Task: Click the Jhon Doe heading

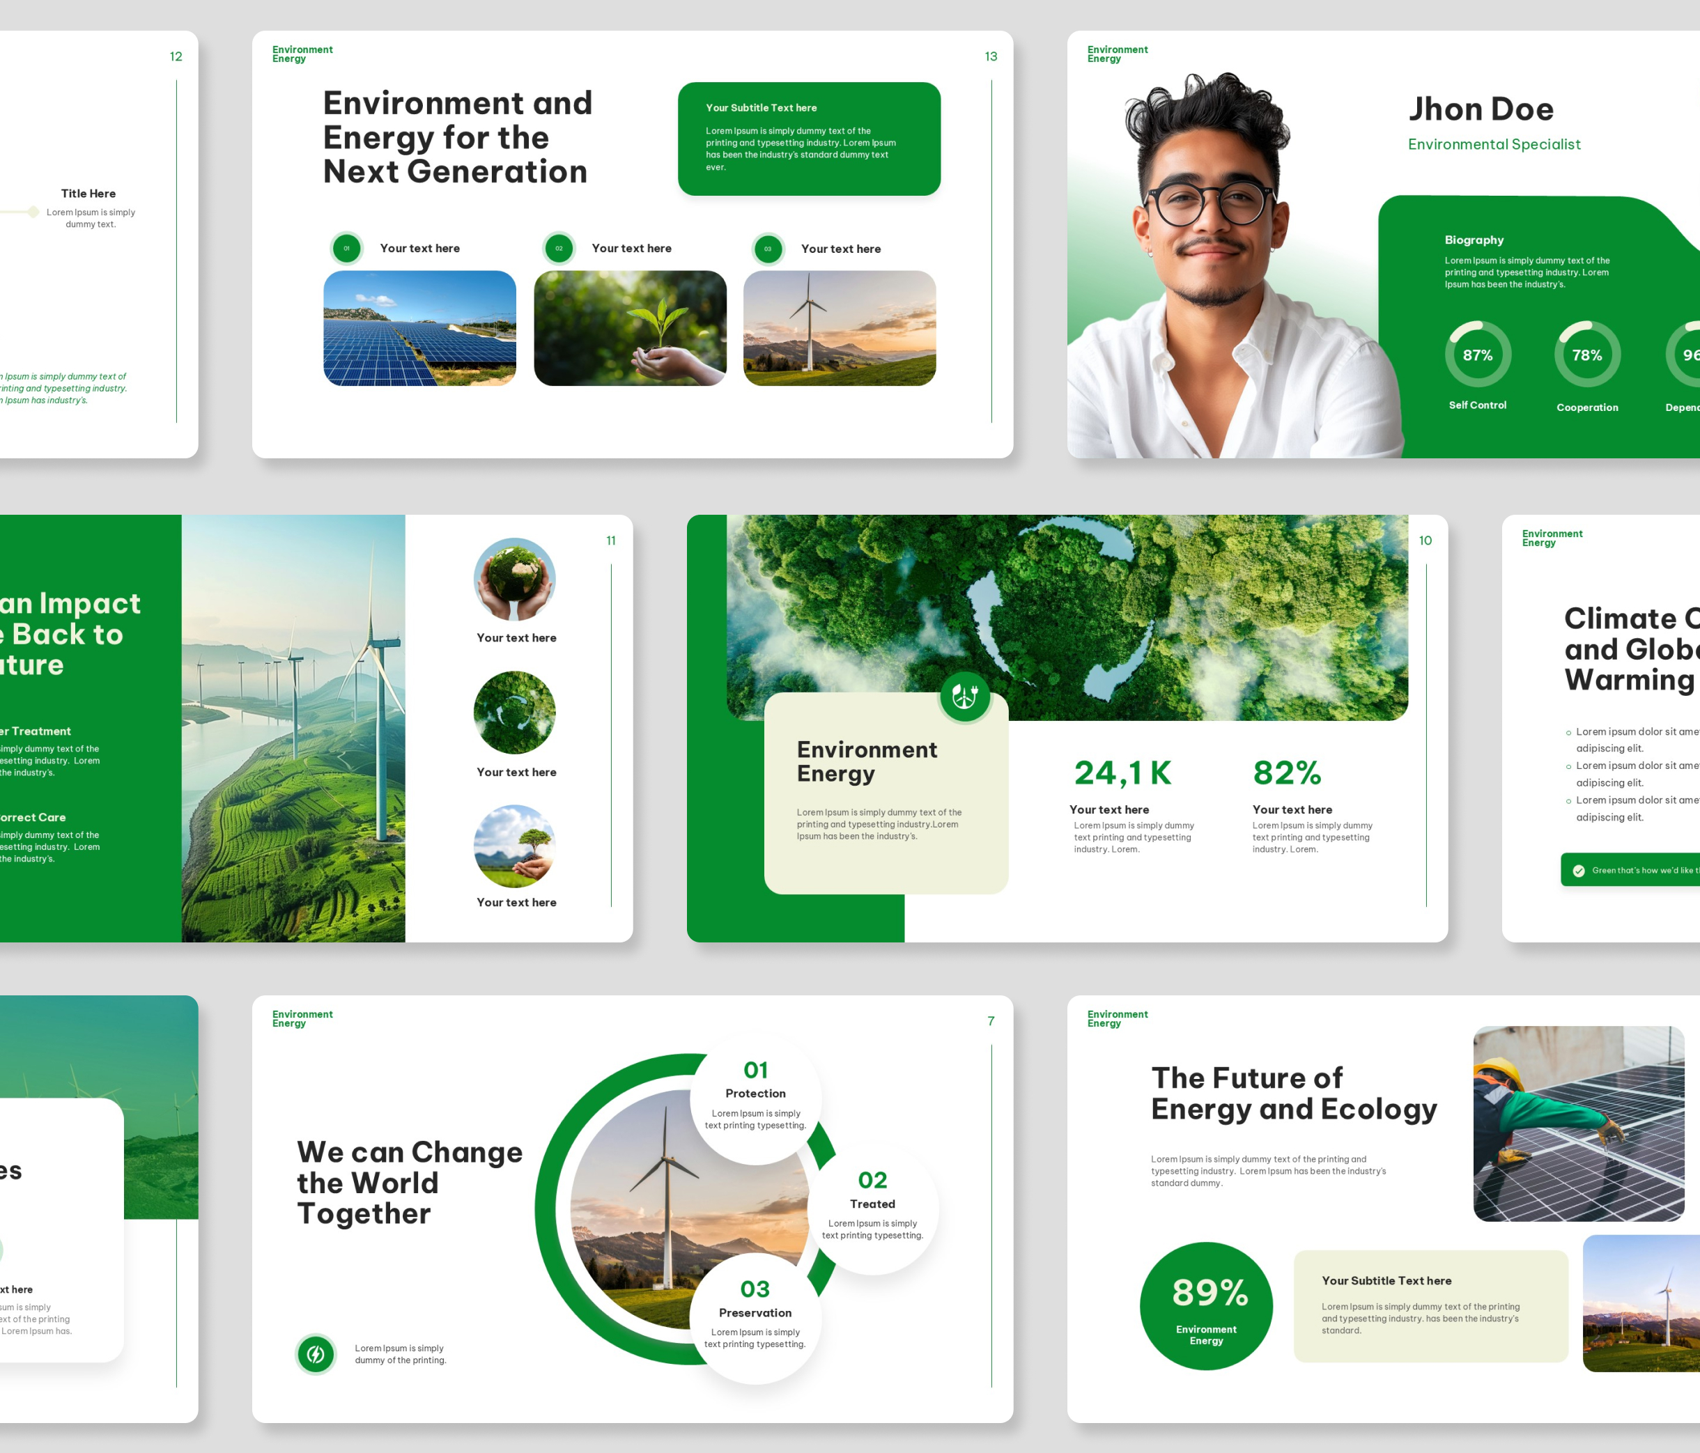Action: click(1481, 109)
